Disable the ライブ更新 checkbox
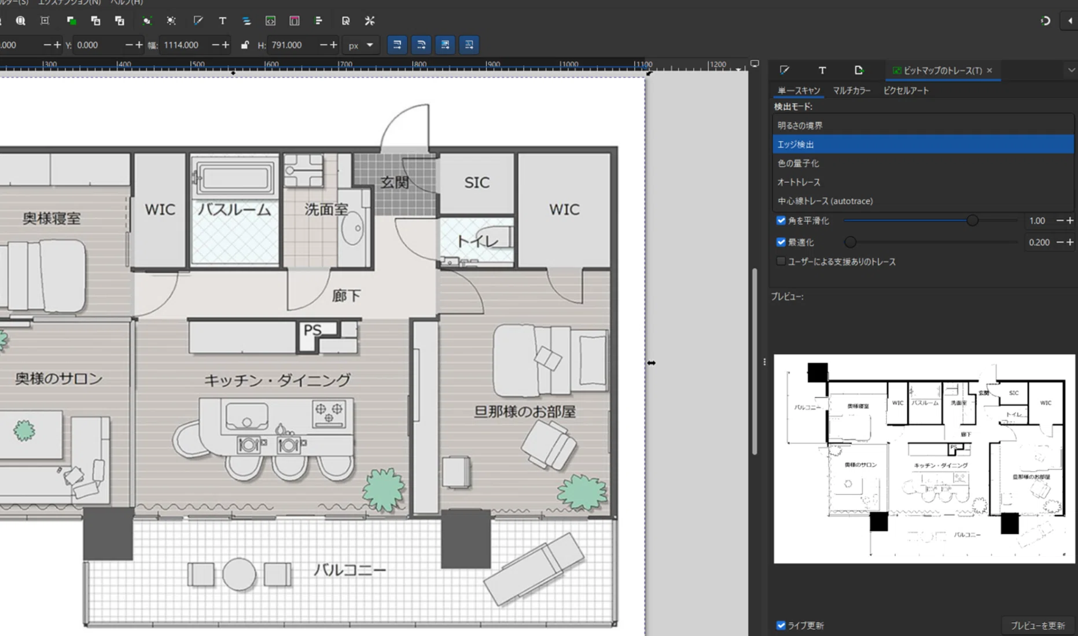The width and height of the screenshot is (1078, 636). click(x=781, y=625)
